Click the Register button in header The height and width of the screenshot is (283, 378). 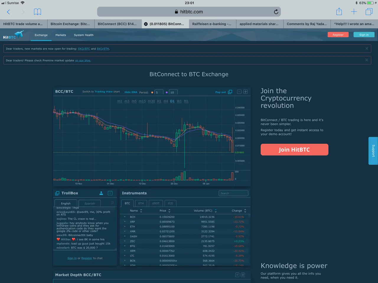pos(338,35)
